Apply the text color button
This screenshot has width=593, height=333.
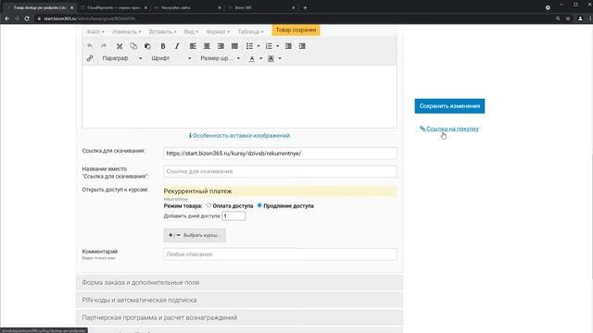point(252,58)
